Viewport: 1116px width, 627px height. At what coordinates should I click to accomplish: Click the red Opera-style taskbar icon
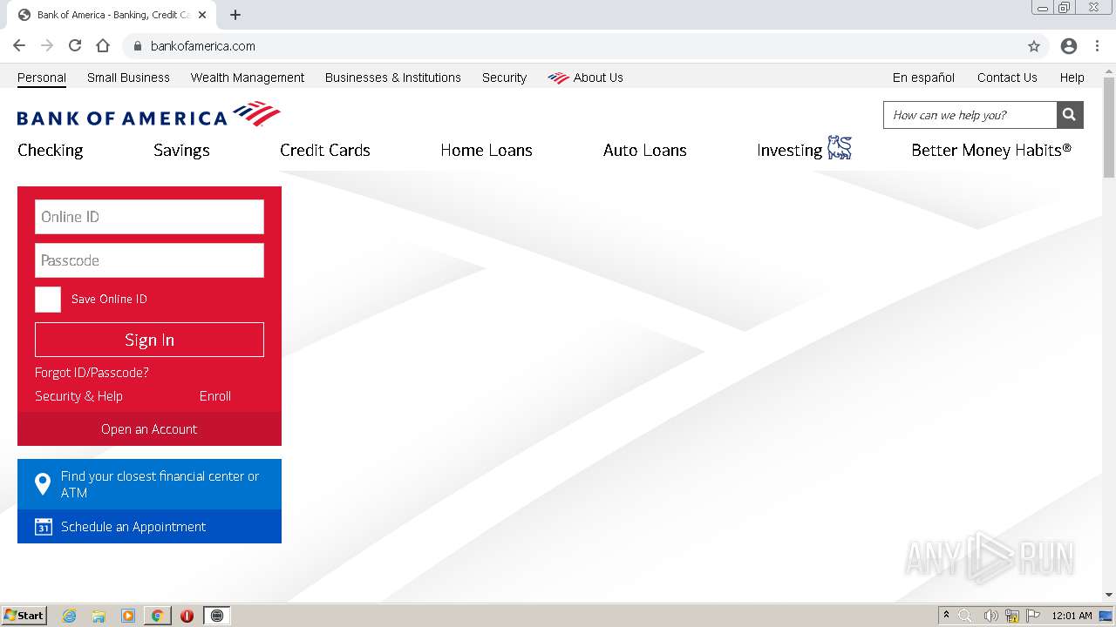point(187,616)
